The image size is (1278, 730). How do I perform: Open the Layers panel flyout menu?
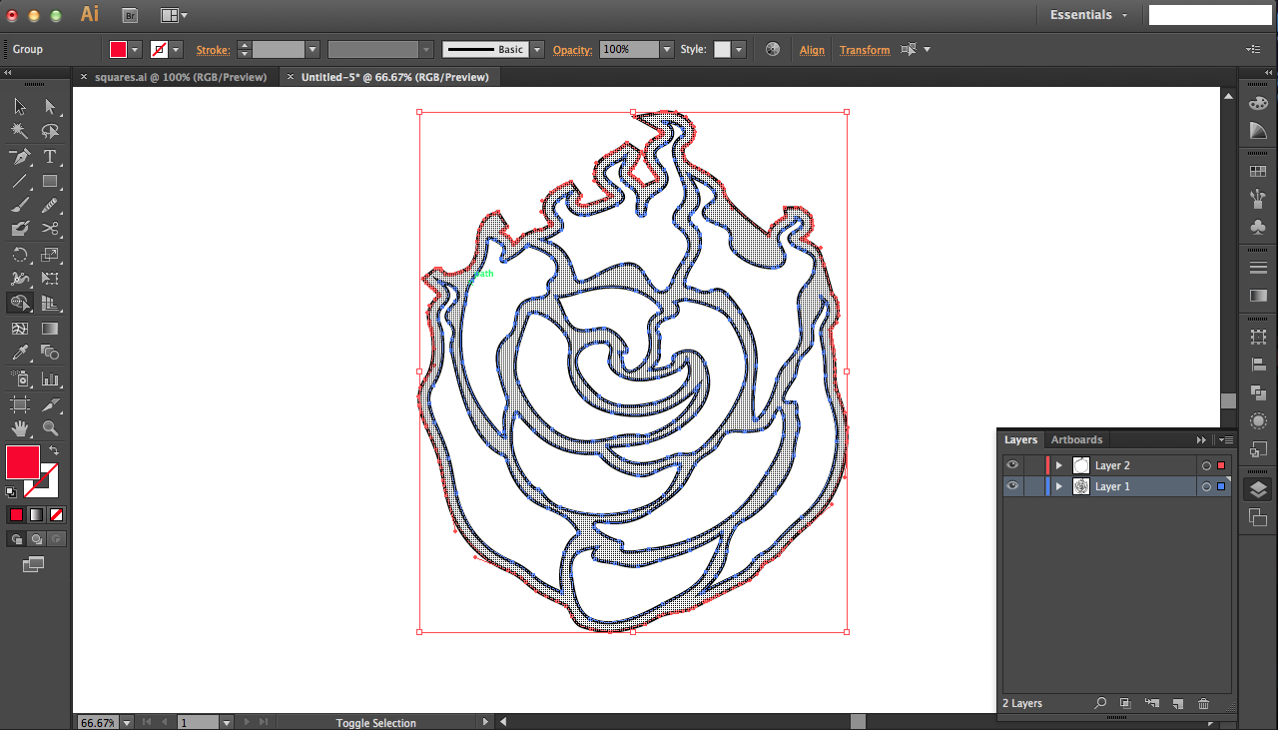tap(1226, 439)
